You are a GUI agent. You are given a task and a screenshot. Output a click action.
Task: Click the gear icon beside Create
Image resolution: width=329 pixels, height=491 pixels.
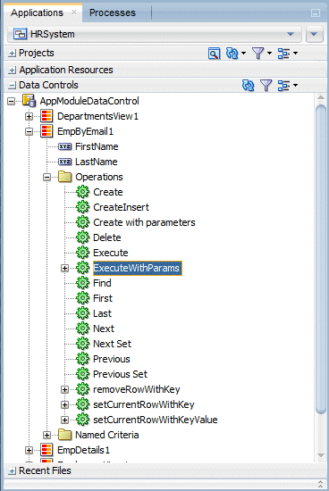pos(83,192)
